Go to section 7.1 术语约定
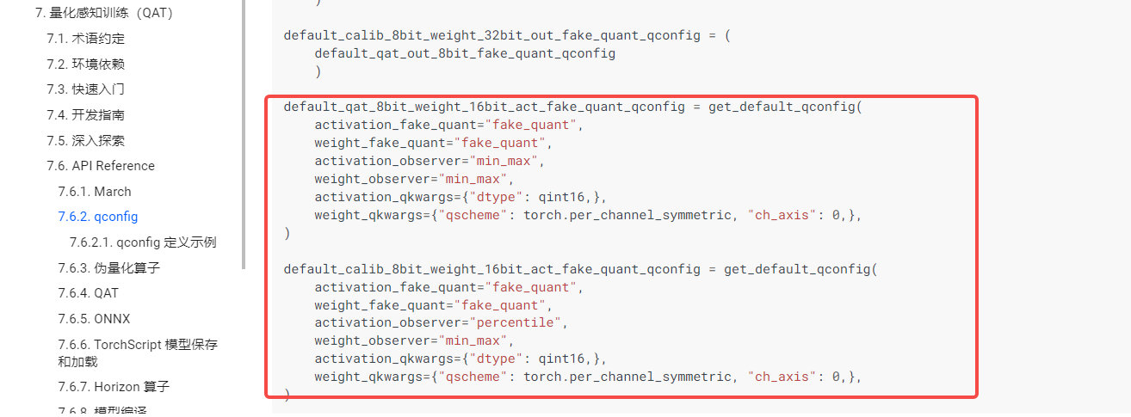1131x417 pixels. pyautogui.click(x=85, y=39)
